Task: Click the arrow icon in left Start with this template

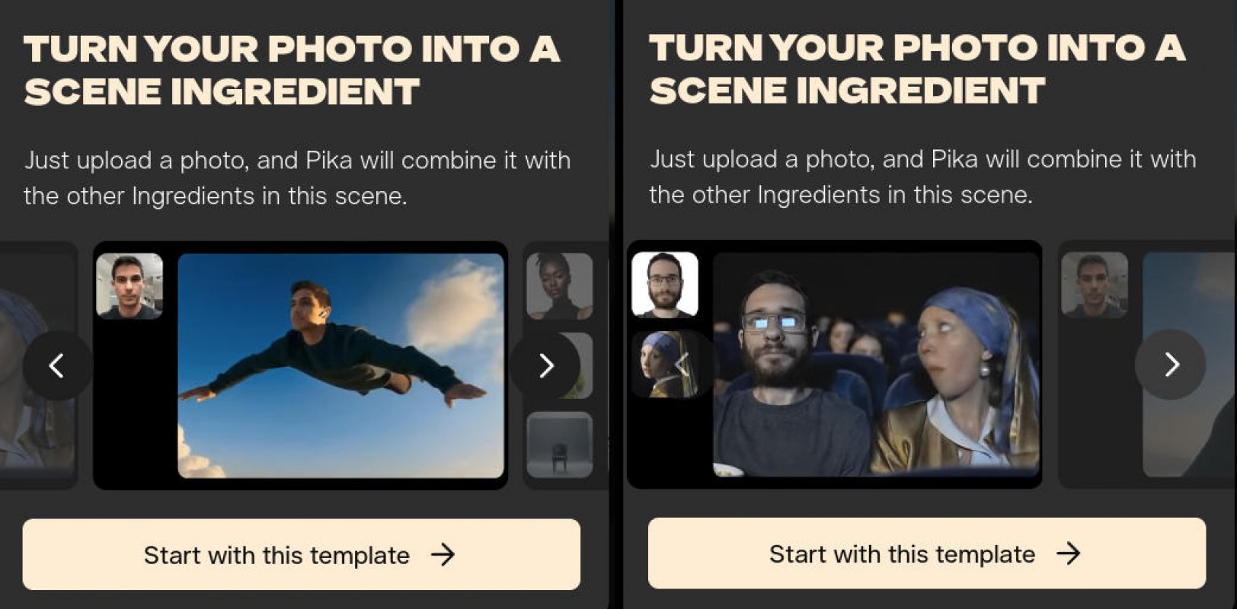Action: tap(443, 555)
